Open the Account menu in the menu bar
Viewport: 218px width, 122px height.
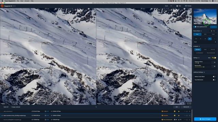click(x=27, y=1)
